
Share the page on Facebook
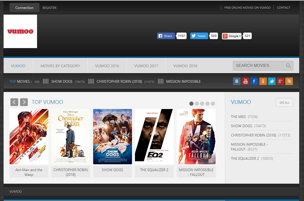click(166, 36)
